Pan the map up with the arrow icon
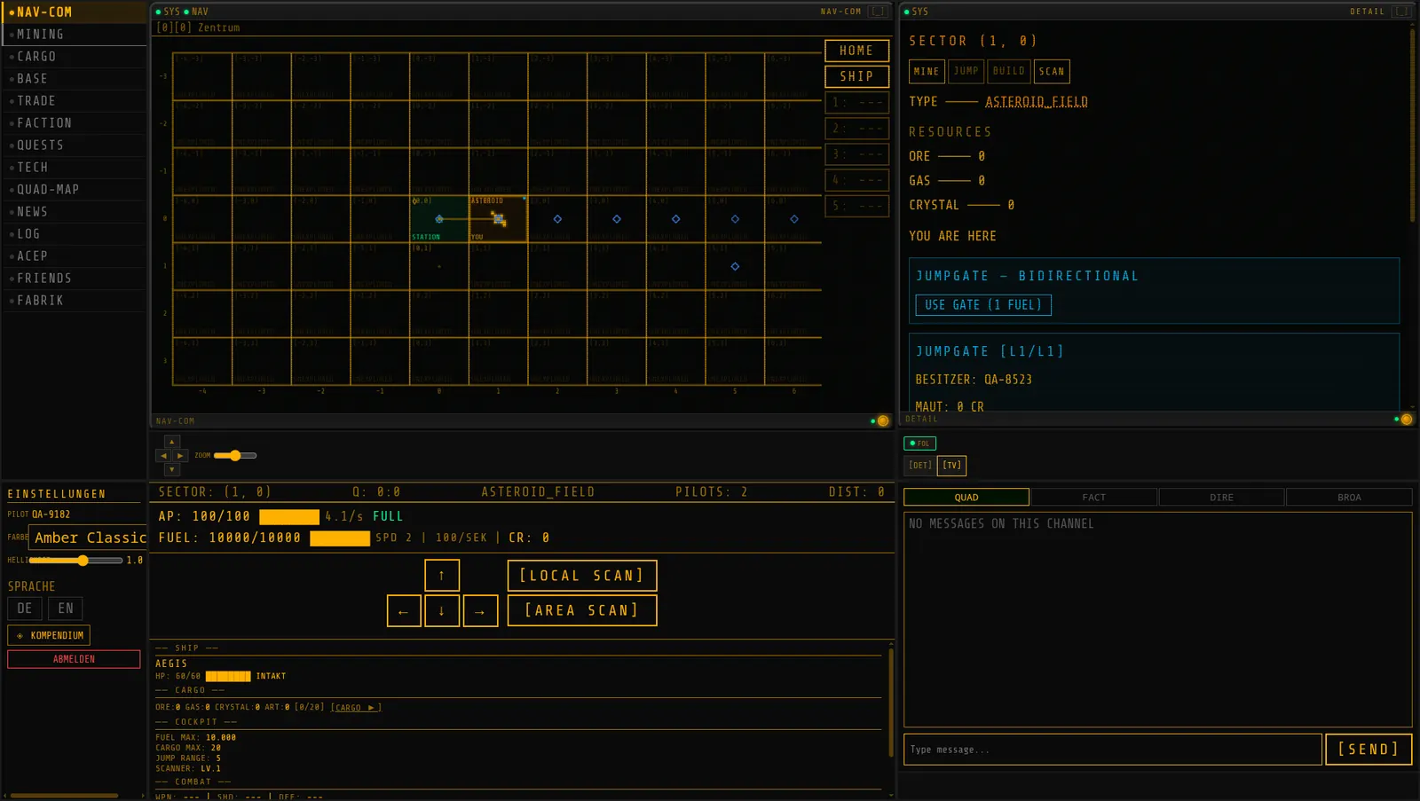 point(172,442)
